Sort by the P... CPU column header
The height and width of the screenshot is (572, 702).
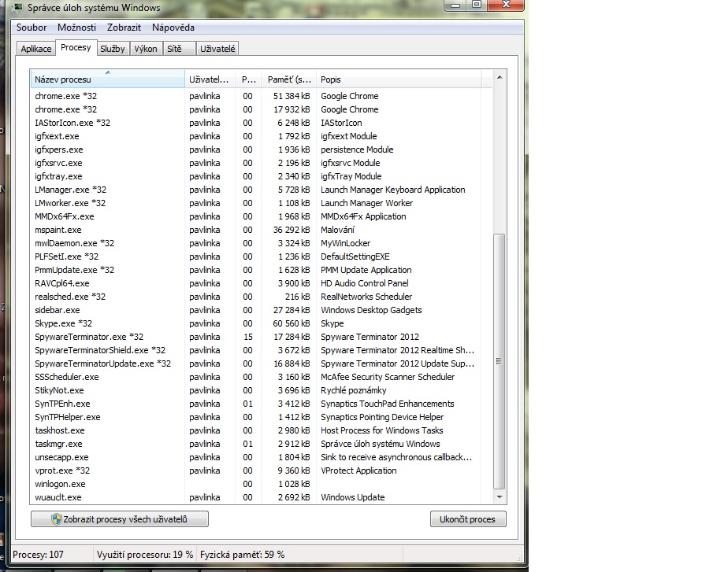click(248, 79)
